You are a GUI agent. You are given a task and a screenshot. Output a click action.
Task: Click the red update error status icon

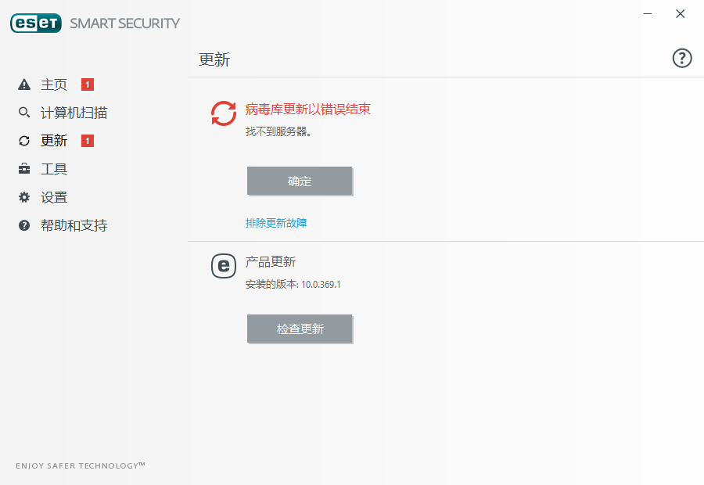(224, 113)
